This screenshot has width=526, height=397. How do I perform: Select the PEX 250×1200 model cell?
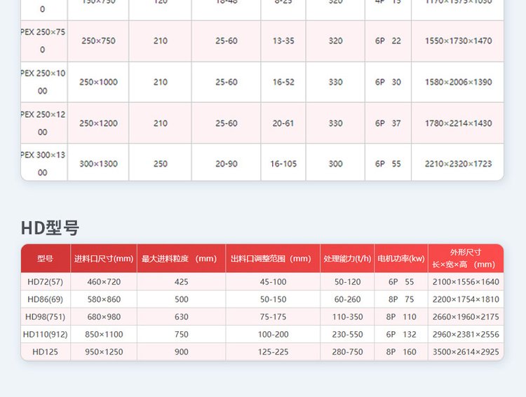43,123
